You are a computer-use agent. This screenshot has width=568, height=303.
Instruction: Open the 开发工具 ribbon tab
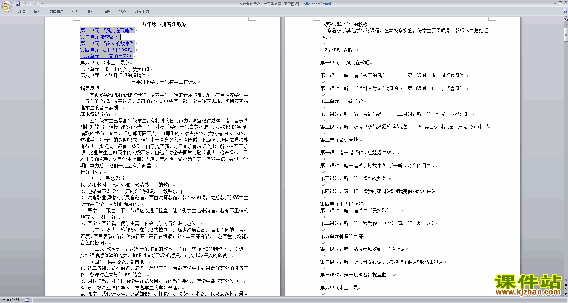coord(142,12)
